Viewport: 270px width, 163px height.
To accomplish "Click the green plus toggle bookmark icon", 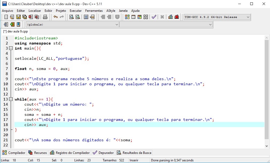I will click(12, 24).
